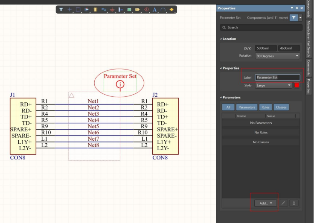This screenshot has width=314, height=223.
Task: Click the Place Part component icon
Action: click(x=95, y=9)
